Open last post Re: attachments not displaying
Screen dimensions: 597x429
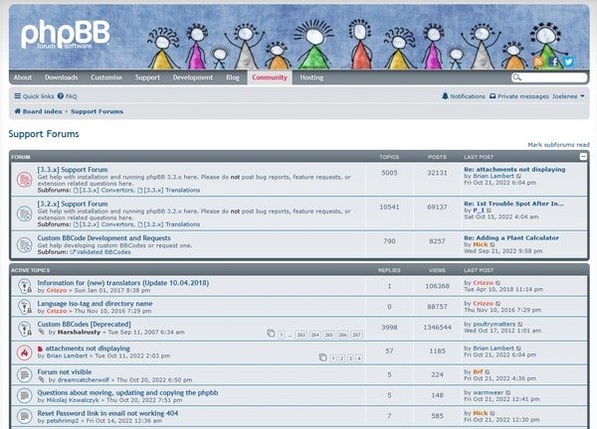click(x=514, y=170)
